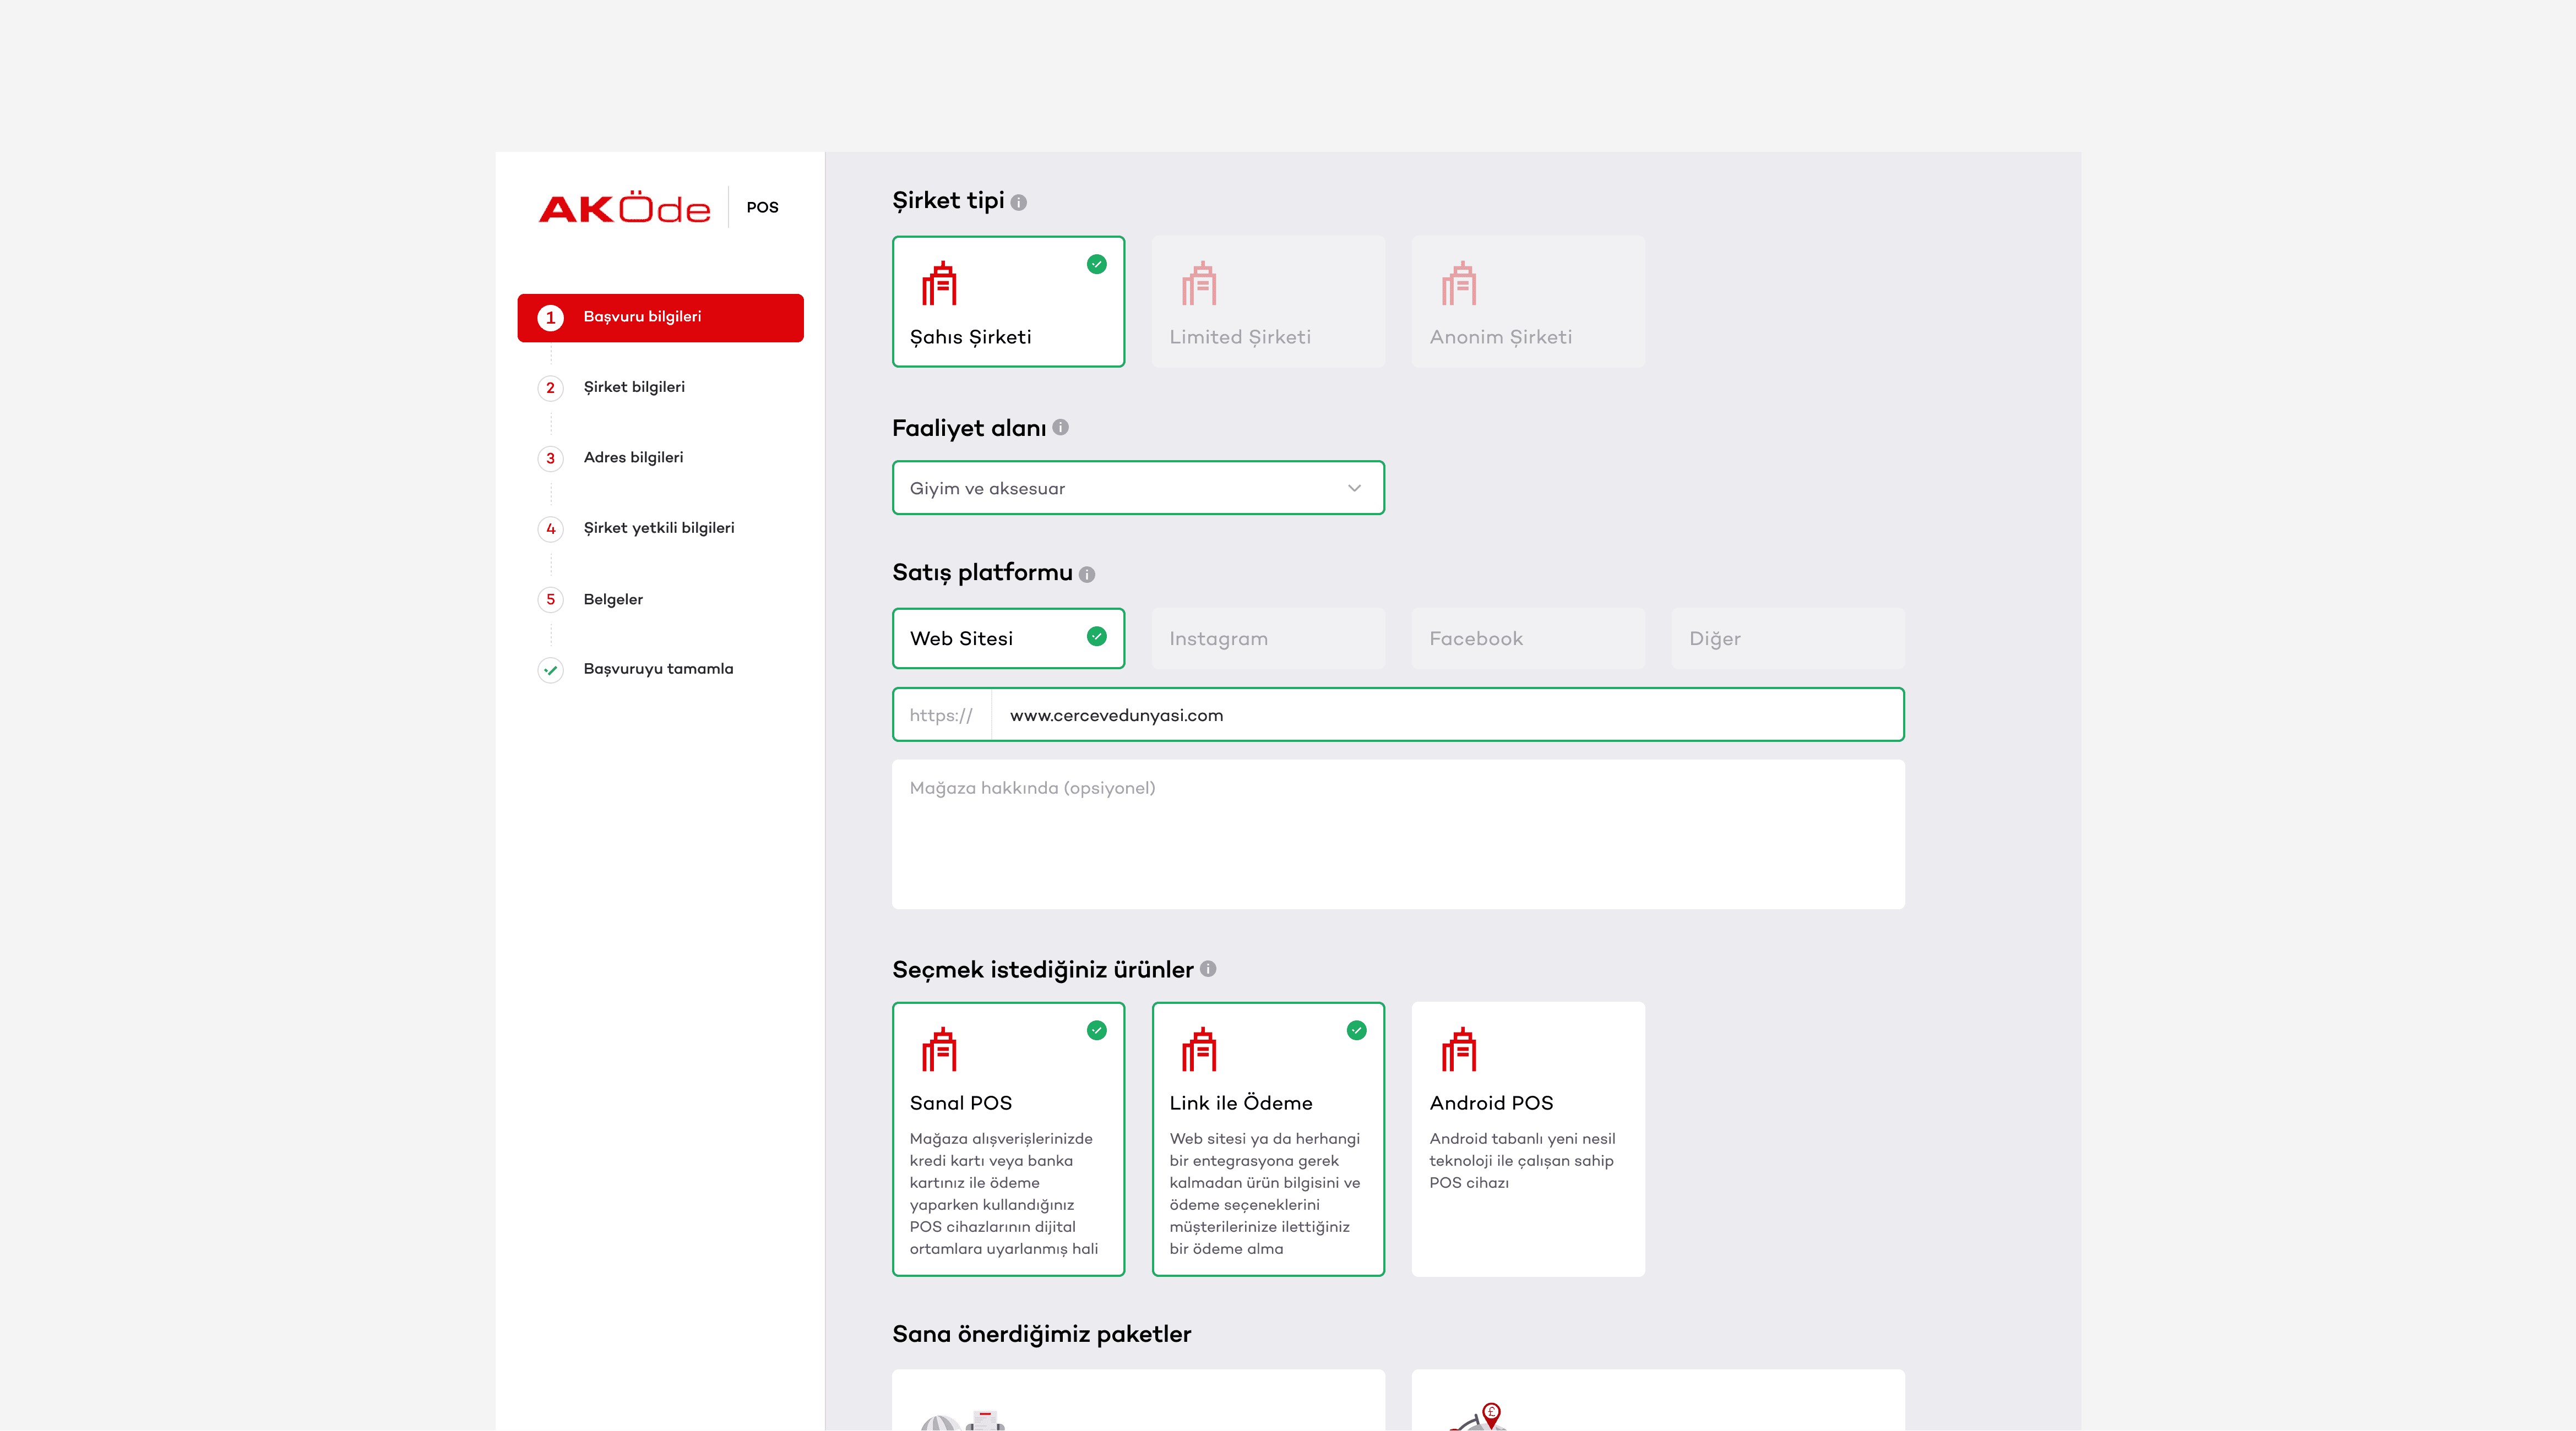This screenshot has width=2576, height=1431.
Task: Click the chevron arrow in Giyim ve aksesuar field
Action: click(x=1354, y=489)
